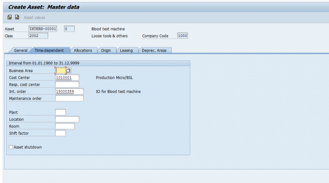Click the Shift factor input field
This screenshot has height=183, width=329.
[x=60, y=133]
